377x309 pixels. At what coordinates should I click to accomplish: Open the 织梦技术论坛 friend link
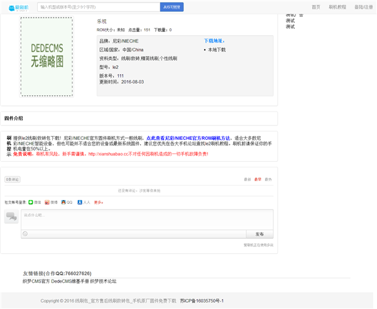pyautogui.click(x=104, y=281)
